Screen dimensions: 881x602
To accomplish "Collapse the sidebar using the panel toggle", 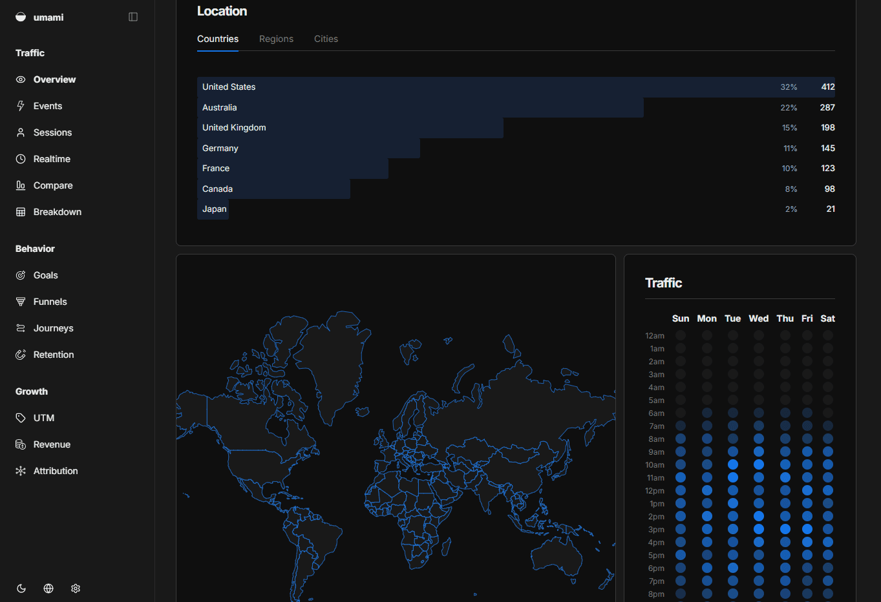I will pyautogui.click(x=133, y=17).
